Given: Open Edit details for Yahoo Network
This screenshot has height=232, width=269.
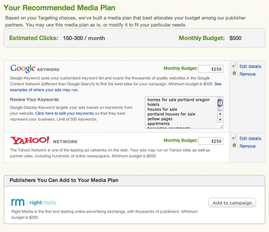Looking at the screenshot, I should coord(250,139).
